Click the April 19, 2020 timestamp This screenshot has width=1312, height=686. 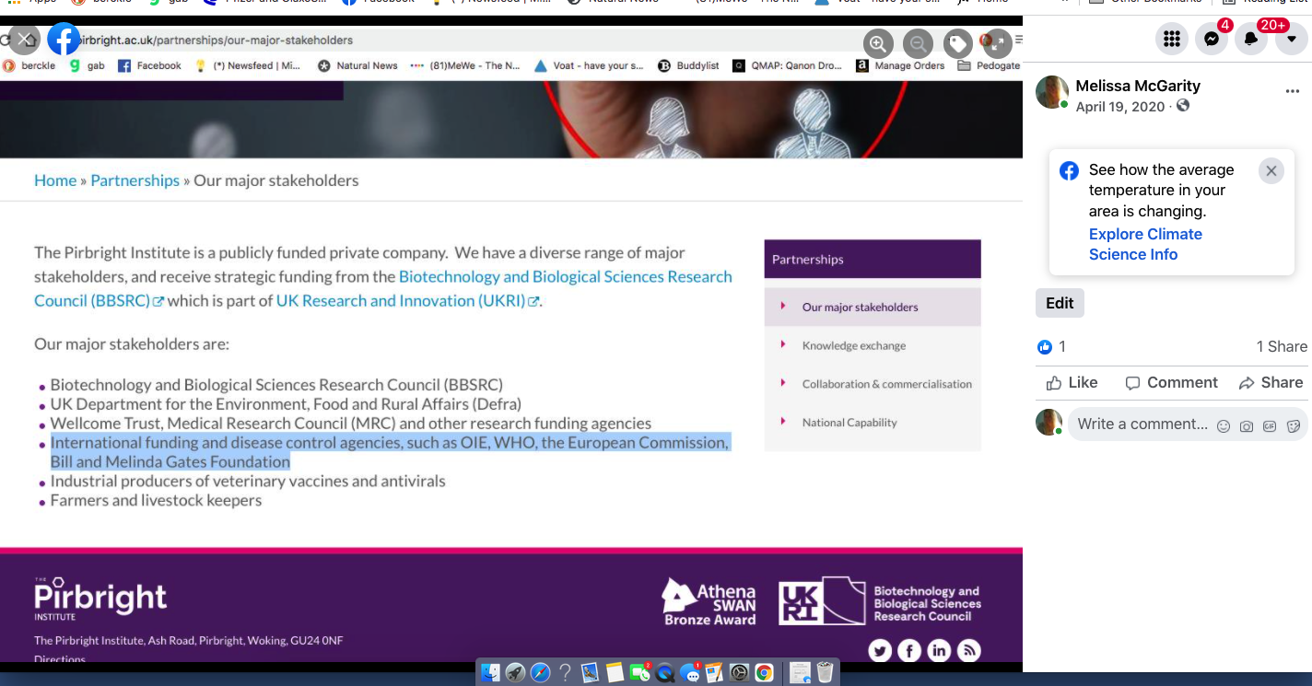tap(1120, 107)
